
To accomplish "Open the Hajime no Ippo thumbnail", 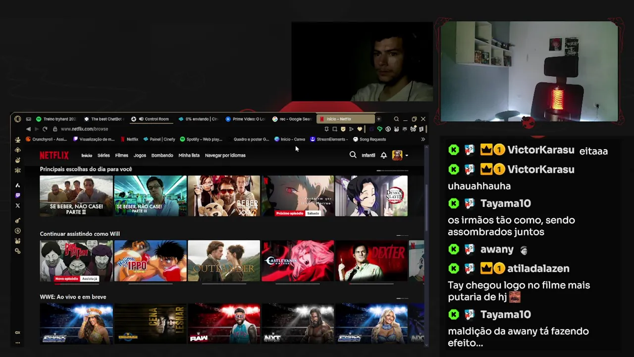I will pyautogui.click(x=150, y=261).
